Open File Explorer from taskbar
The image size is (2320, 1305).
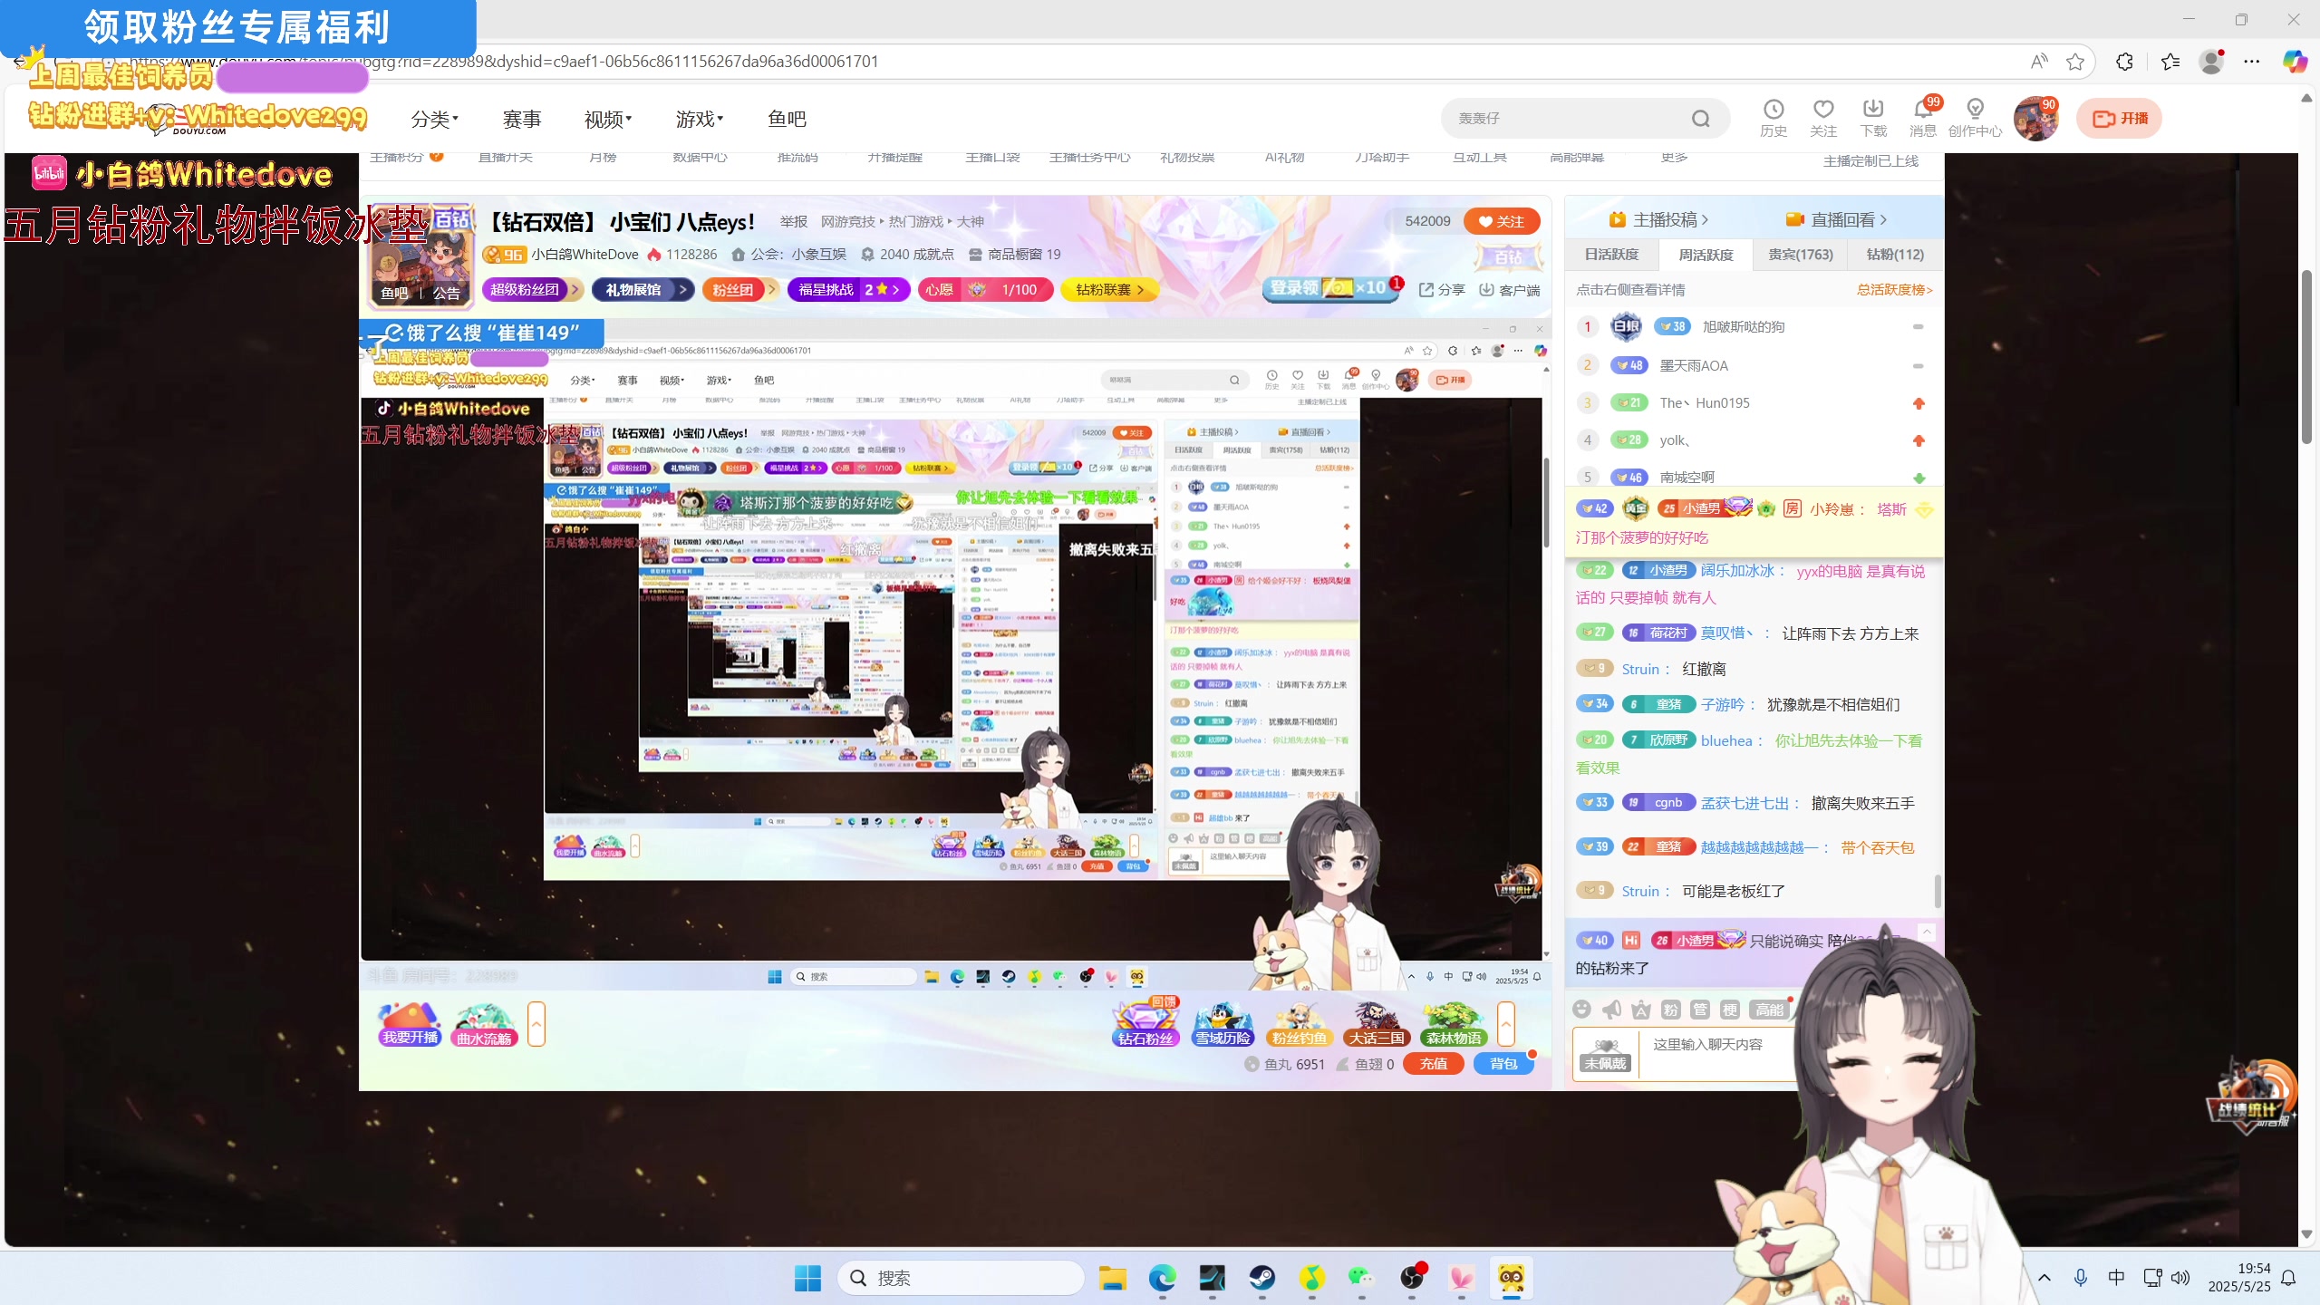1112,1278
